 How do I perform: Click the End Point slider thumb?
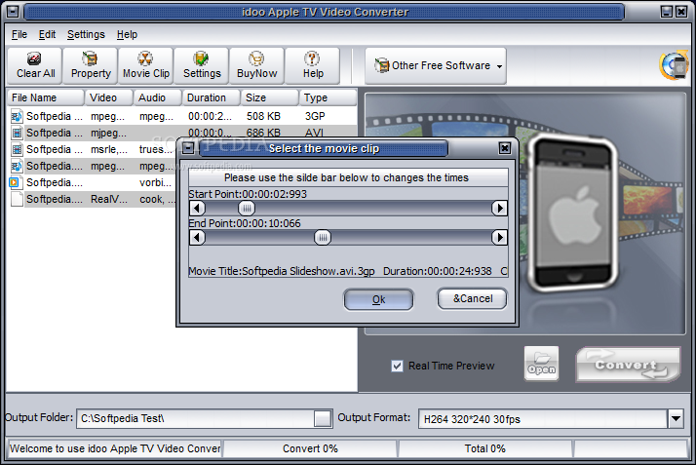pyautogui.click(x=323, y=238)
